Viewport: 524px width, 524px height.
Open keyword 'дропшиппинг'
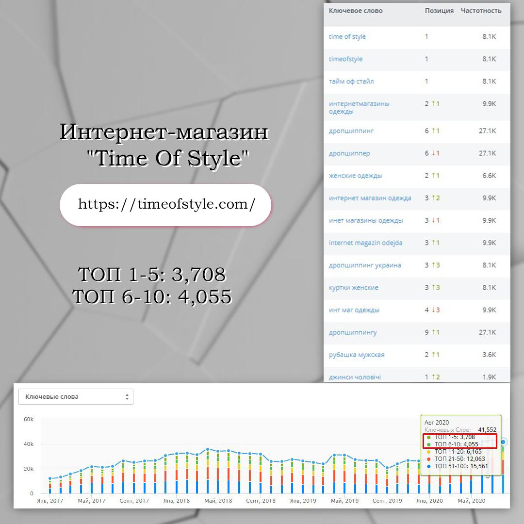click(x=351, y=131)
